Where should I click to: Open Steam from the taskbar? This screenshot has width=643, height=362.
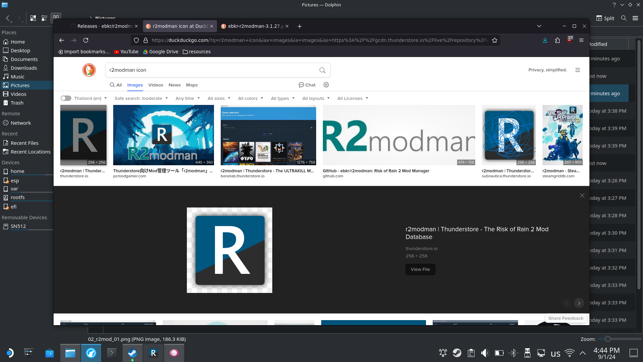[133, 353]
